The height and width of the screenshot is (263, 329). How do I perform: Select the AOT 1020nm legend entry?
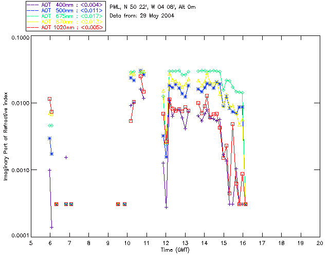pos(66,27)
